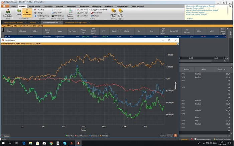Open More Filters
The height and width of the screenshot is (146, 234).
pos(83,16)
